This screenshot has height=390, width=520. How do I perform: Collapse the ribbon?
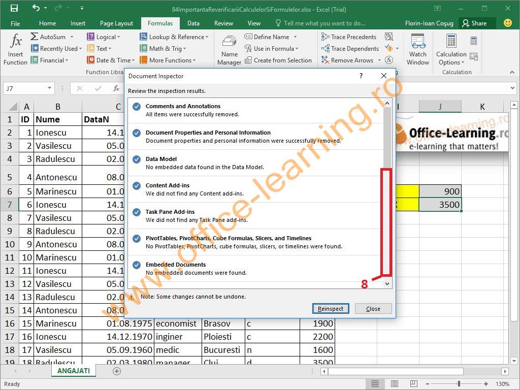pos(512,72)
